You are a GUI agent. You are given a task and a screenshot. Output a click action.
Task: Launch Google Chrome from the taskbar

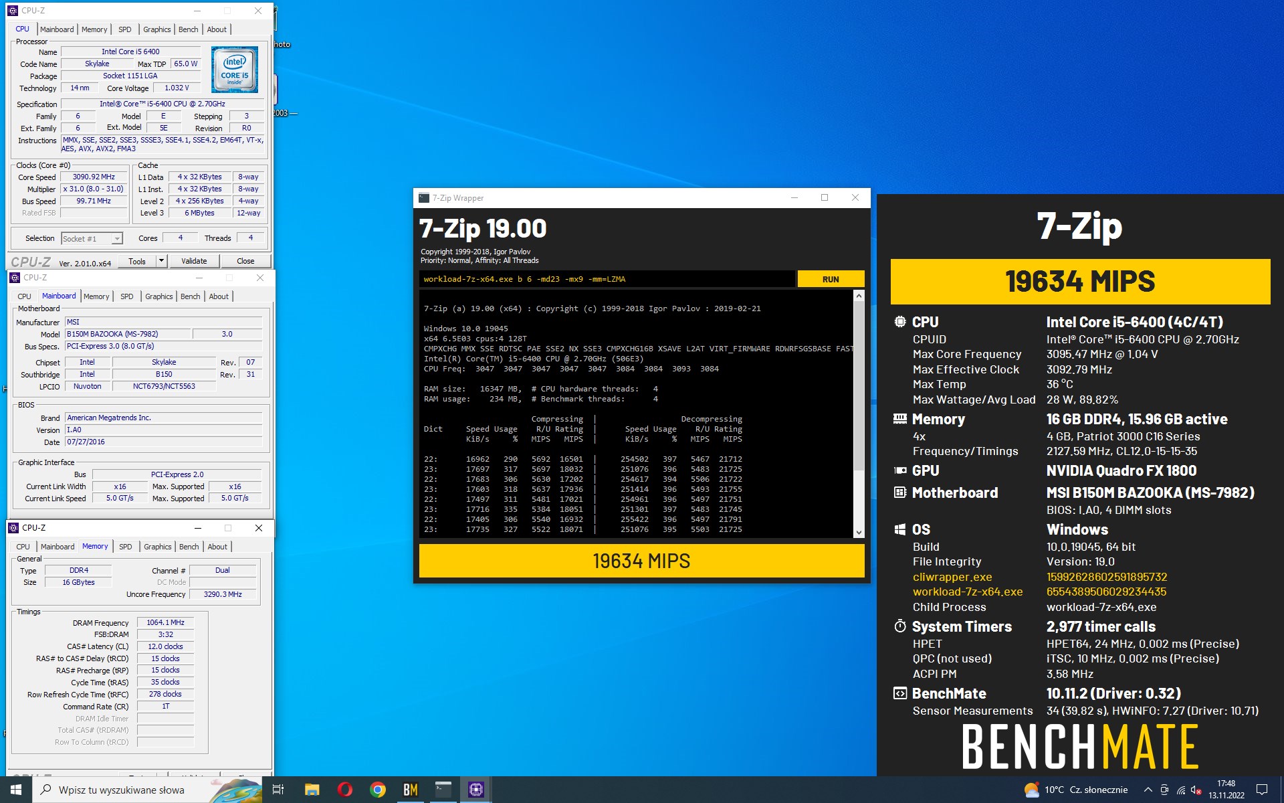pos(378,790)
